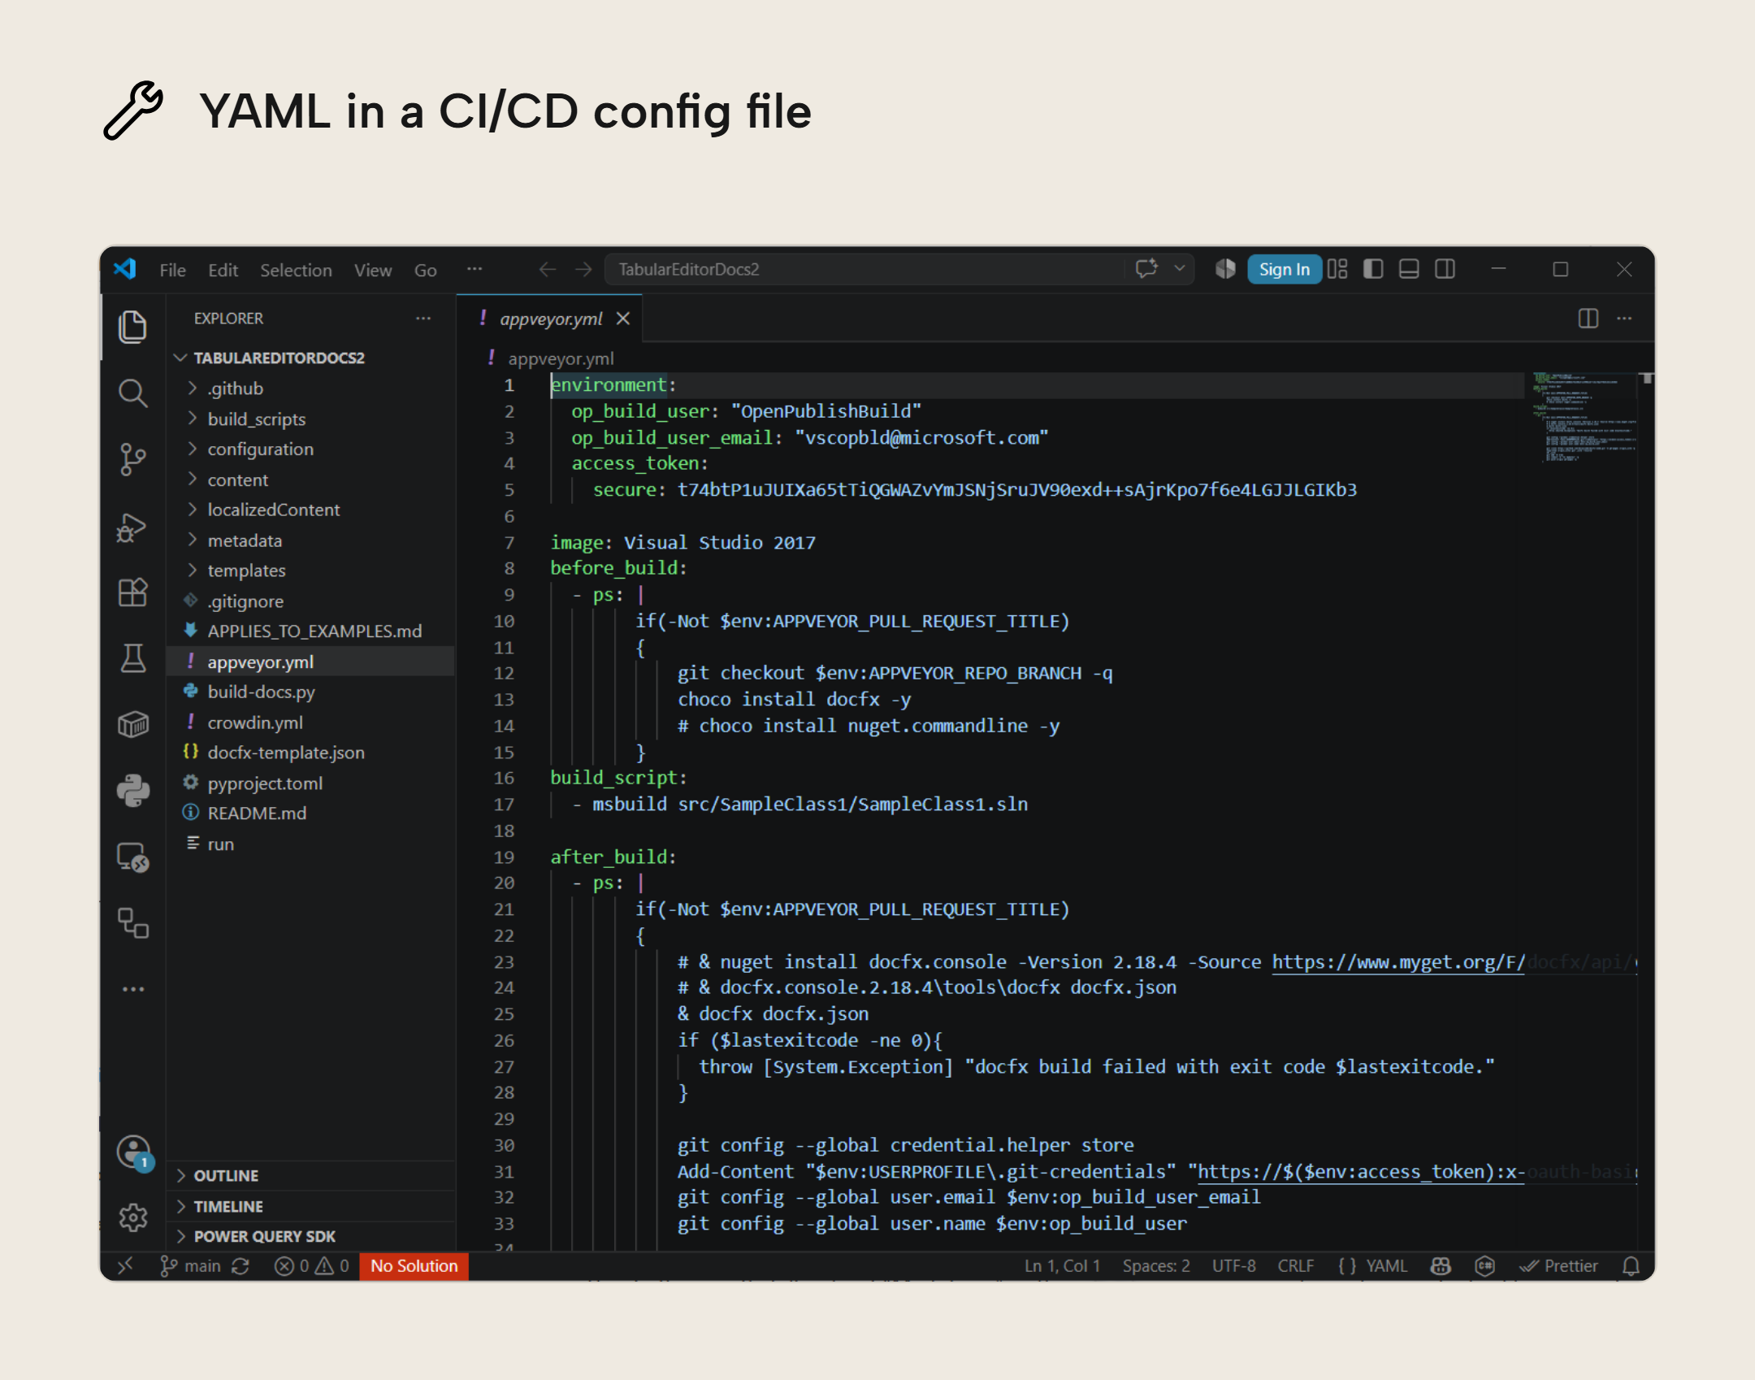Open the Remote Explorer icon
Image resolution: width=1755 pixels, height=1380 pixels.
[x=132, y=857]
